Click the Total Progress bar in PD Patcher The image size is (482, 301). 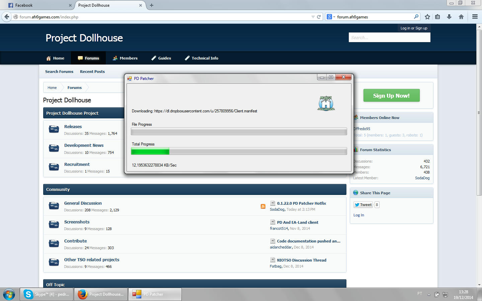(239, 152)
